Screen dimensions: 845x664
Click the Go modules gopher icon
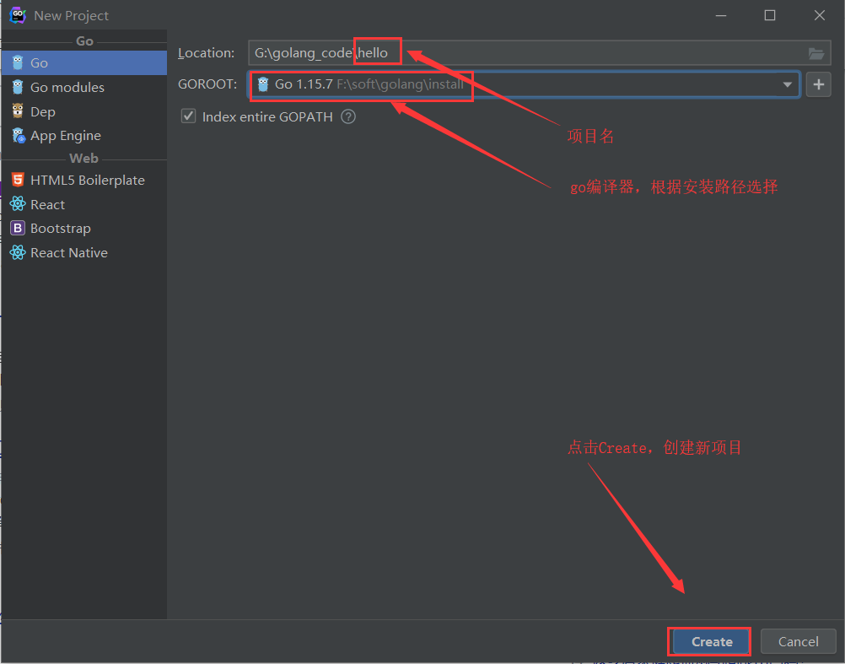(18, 87)
